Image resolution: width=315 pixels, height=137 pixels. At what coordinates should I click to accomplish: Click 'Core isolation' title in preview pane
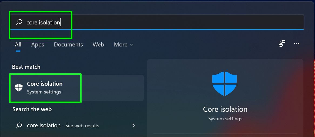(x=225, y=109)
